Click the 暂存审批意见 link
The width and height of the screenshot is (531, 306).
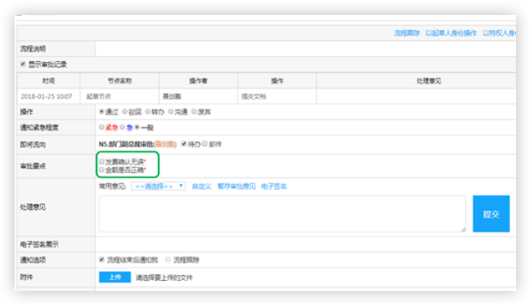(x=237, y=186)
